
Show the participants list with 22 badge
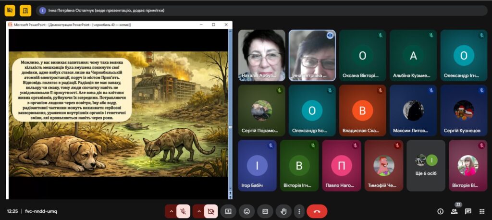(x=454, y=211)
